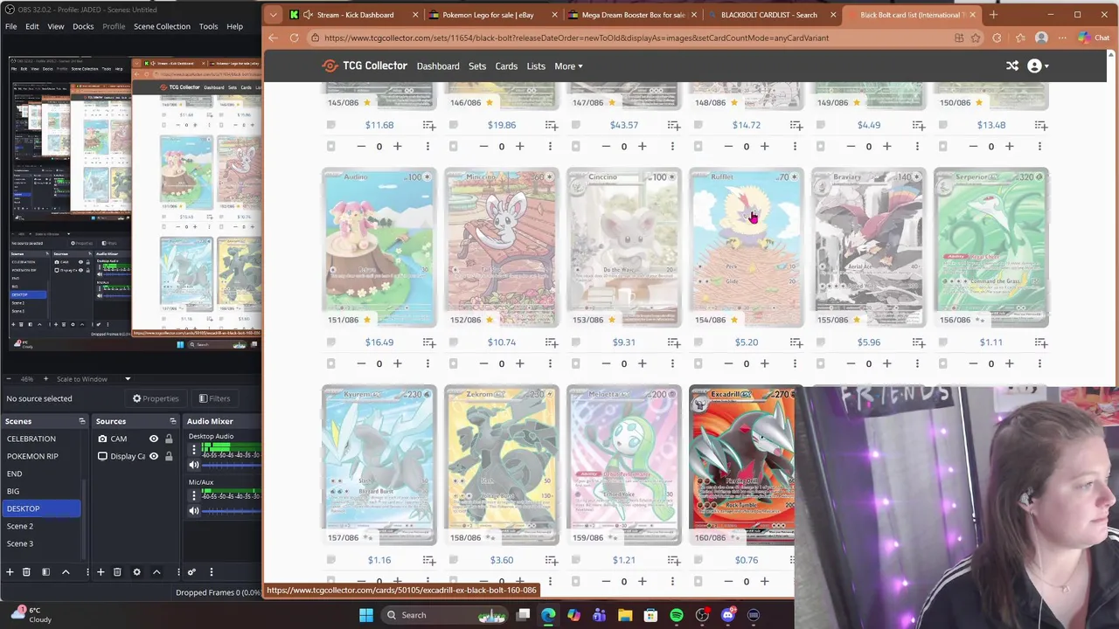The image size is (1119, 629).
Task: Toggle visibility of Display Capture source
Action: tap(154, 456)
